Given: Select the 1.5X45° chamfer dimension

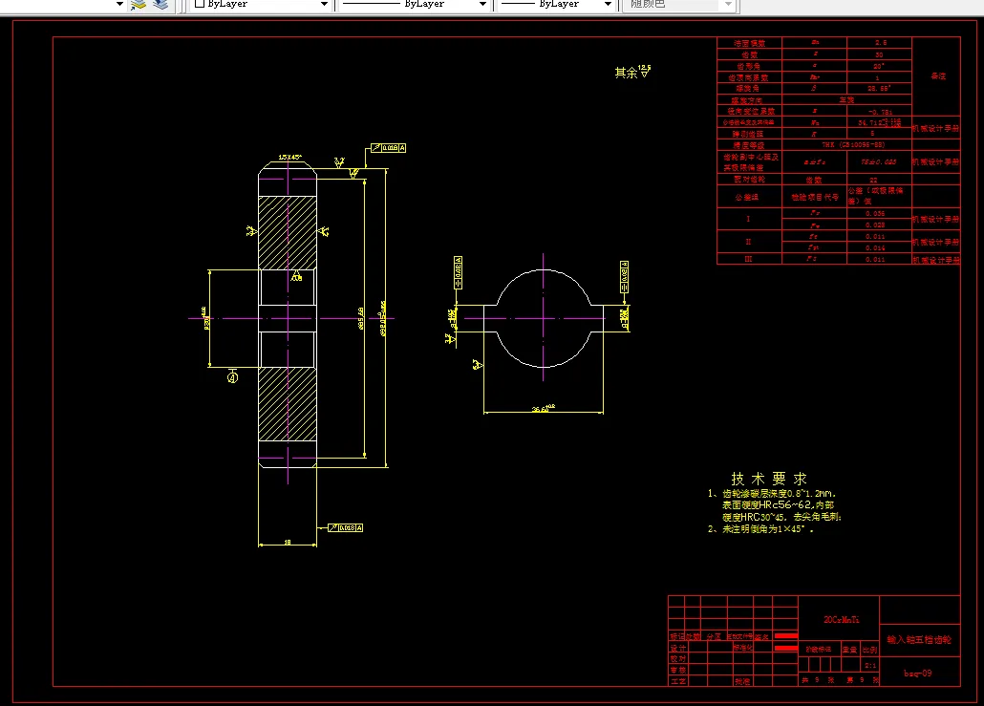Looking at the screenshot, I should (289, 157).
